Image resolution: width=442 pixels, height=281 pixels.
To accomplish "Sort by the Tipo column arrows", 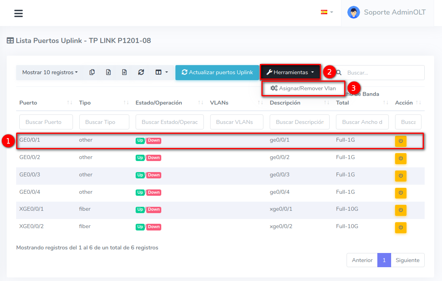I will [x=126, y=103].
